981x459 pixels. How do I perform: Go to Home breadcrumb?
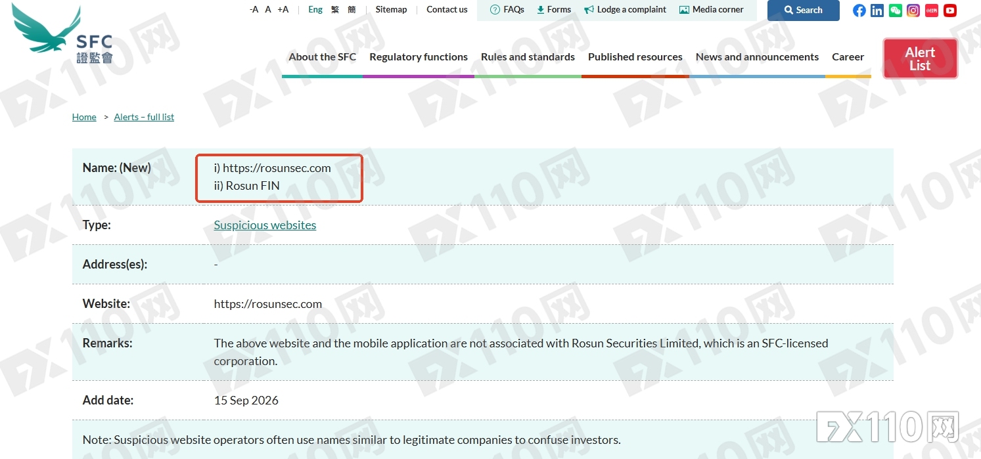click(x=84, y=117)
